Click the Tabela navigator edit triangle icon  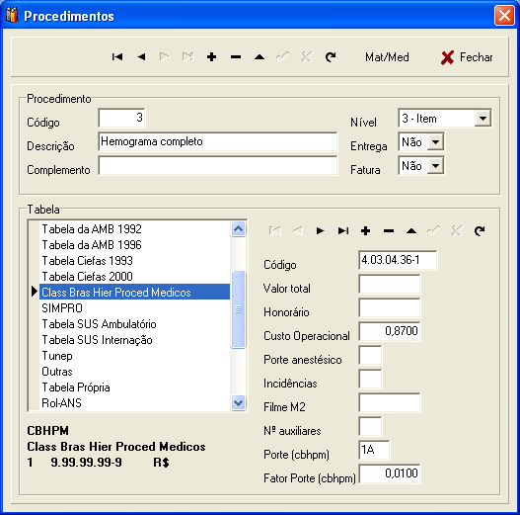411,230
